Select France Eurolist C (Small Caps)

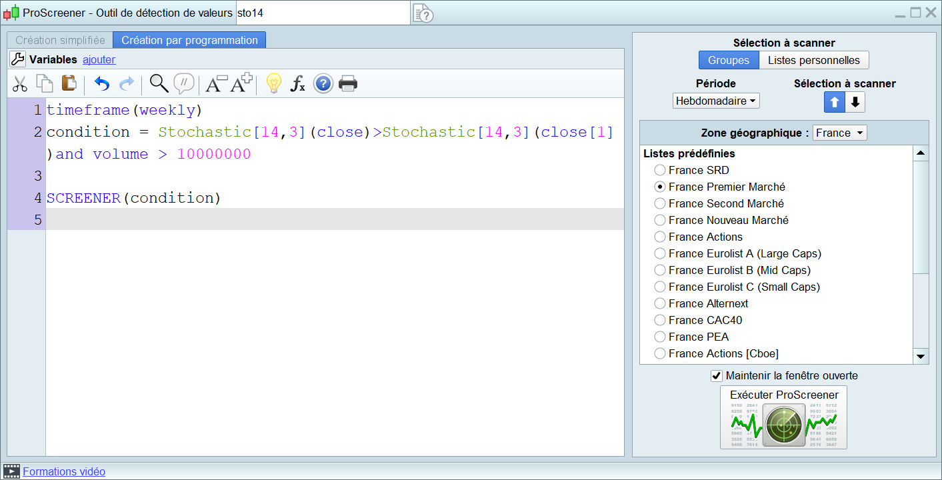pyautogui.click(x=660, y=287)
